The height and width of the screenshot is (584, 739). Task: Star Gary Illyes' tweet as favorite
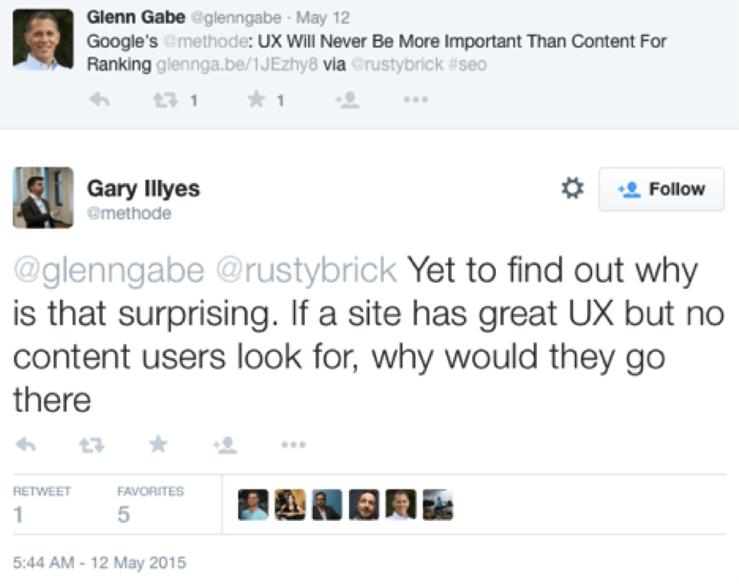click(x=158, y=444)
